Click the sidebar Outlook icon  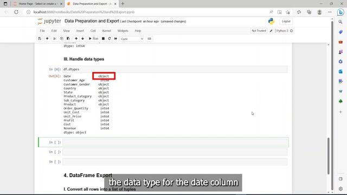coord(340,71)
